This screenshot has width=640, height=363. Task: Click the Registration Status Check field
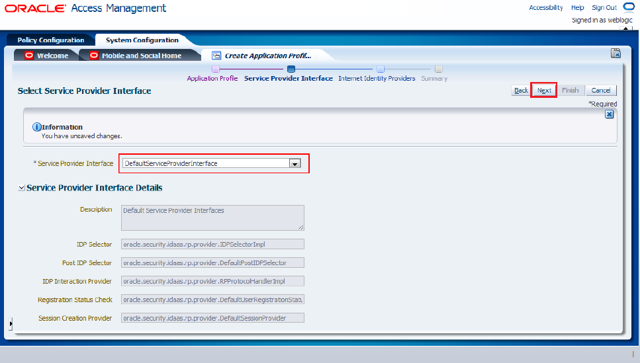[x=212, y=300]
